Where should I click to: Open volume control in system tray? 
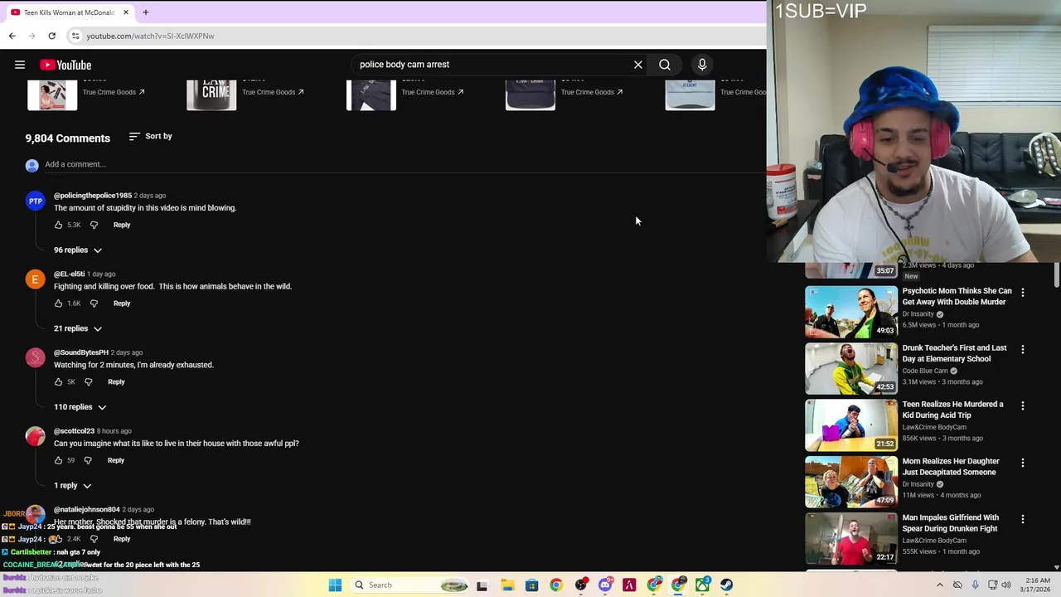1006,585
